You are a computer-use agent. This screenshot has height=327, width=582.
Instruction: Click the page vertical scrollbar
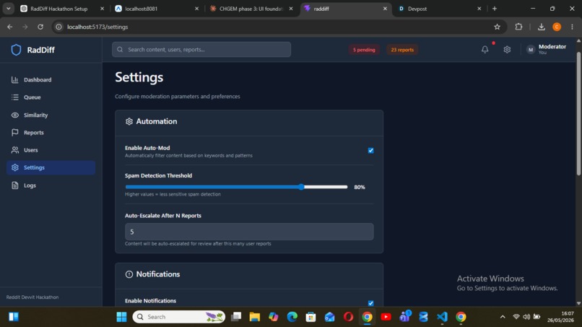tap(578, 113)
